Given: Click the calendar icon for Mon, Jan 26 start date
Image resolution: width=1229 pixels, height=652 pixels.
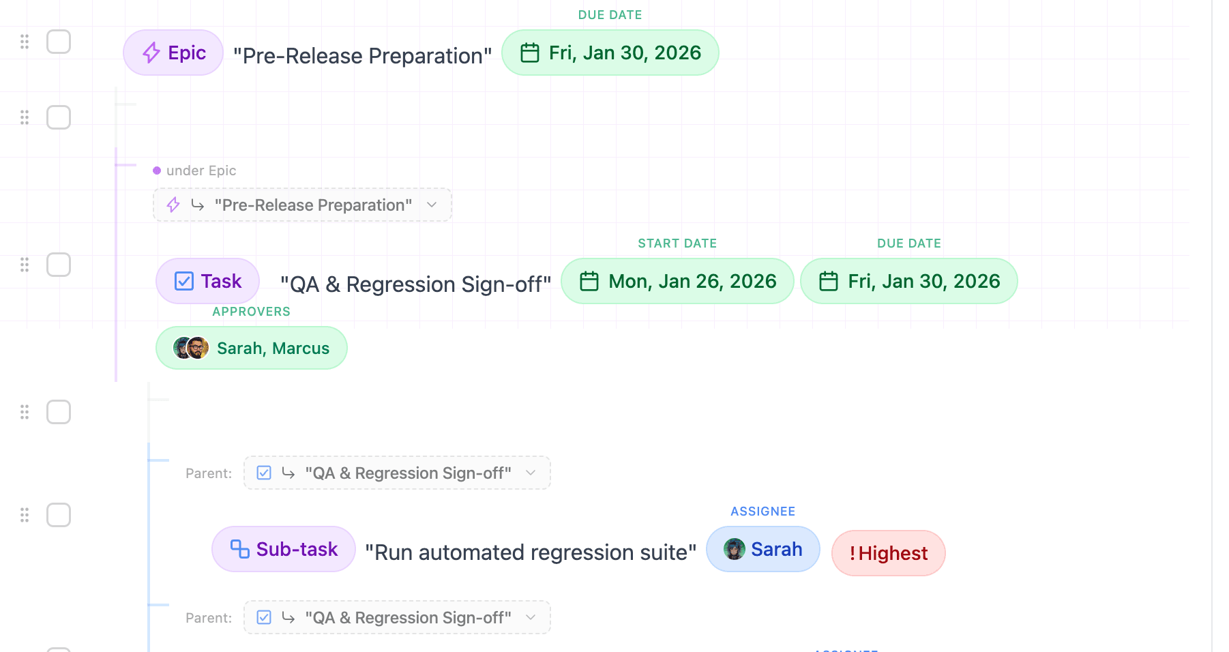Looking at the screenshot, I should (589, 281).
